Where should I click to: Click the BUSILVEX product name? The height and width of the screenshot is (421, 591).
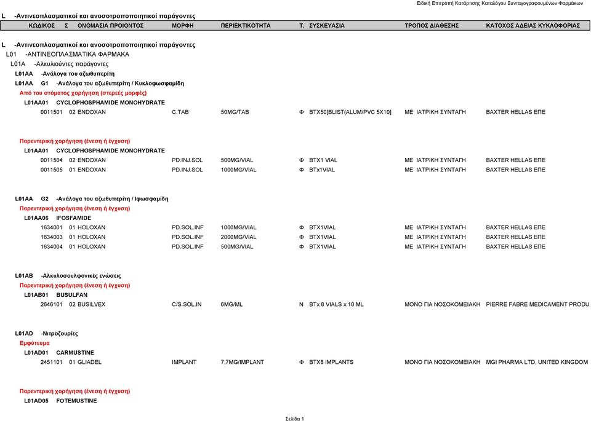(x=92, y=304)
